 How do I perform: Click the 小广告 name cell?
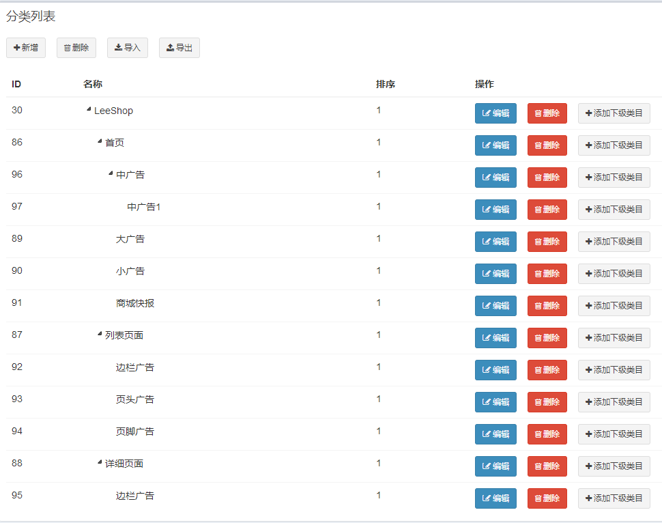pos(130,271)
